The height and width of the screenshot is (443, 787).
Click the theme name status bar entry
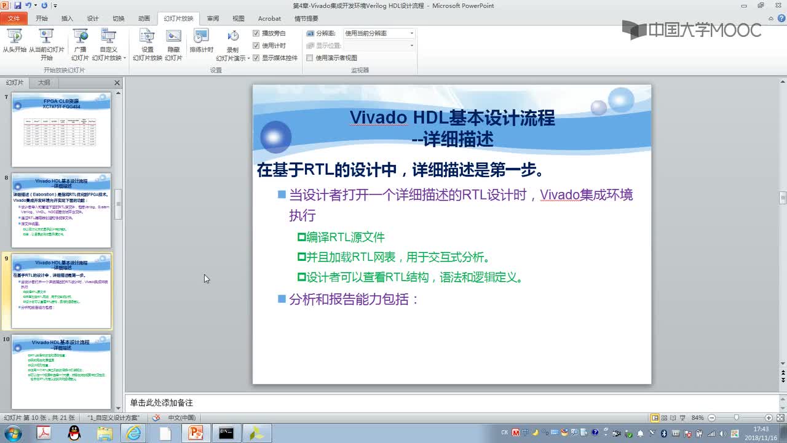[x=113, y=418]
